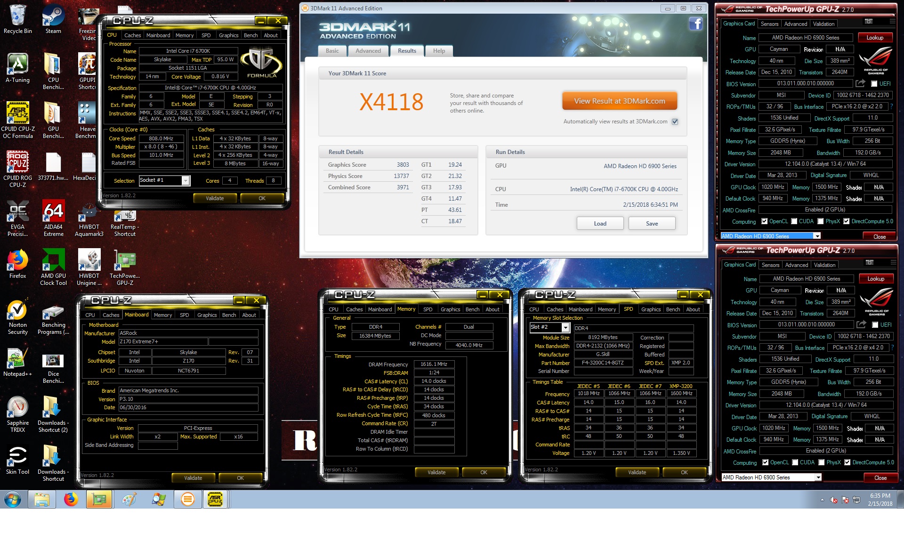Open hamburger menu in upper GPU-Z

[x=892, y=22]
